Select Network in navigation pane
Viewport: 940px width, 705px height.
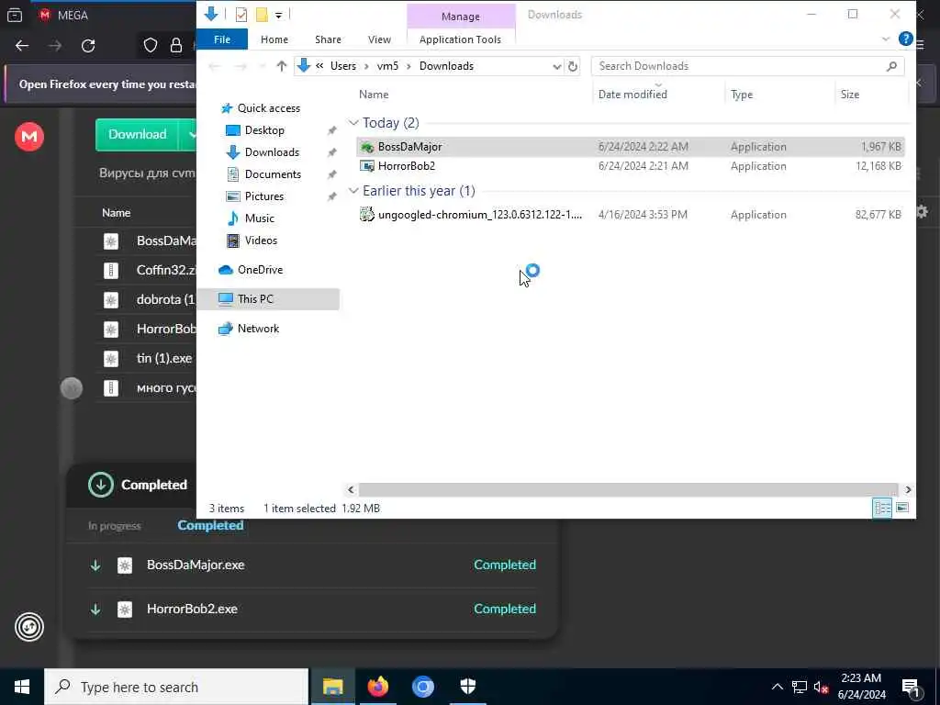click(x=258, y=329)
